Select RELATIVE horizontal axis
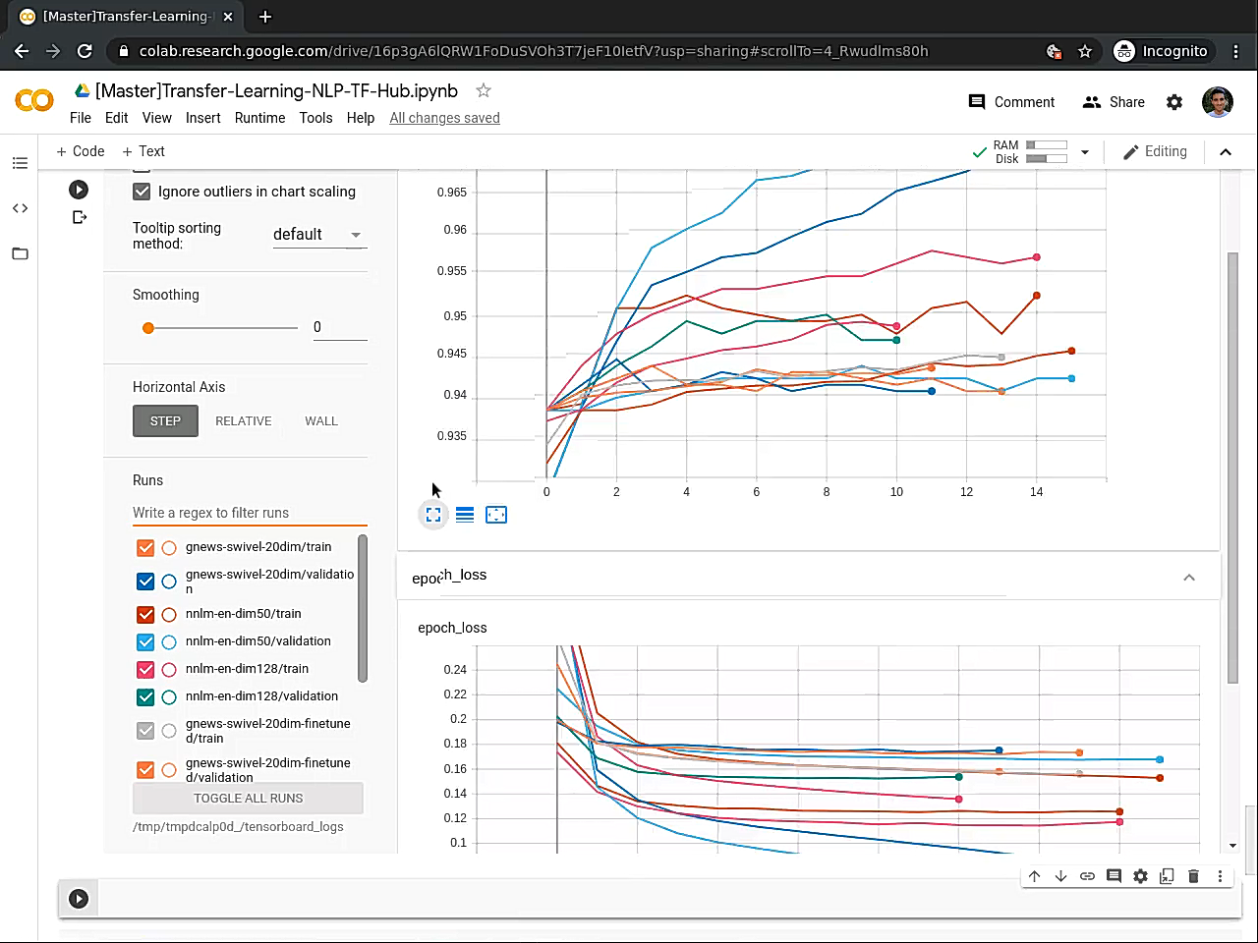The image size is (1258, 943). pyautogui.click(x=243, y=421)
